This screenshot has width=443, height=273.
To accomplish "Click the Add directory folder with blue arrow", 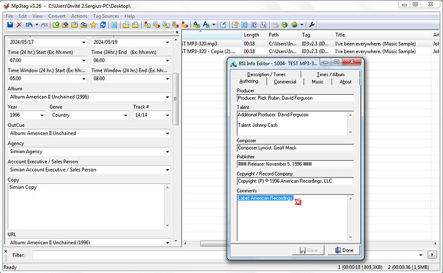I will (65, 25).
